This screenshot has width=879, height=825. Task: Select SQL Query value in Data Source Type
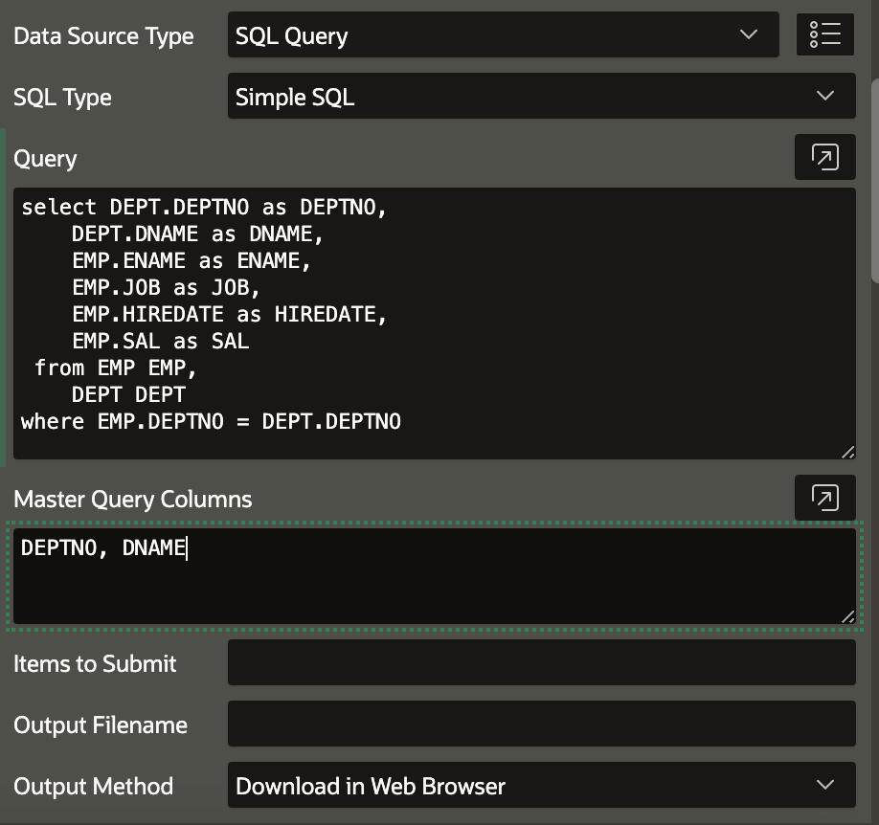(291, 35)
